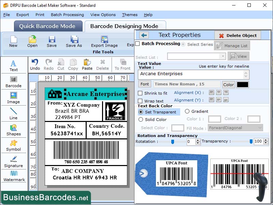The width and height of the screenshot is (273, 205).
Task: Click the black text color swatch
Action: pyautogui.click(x=243, y=84)
